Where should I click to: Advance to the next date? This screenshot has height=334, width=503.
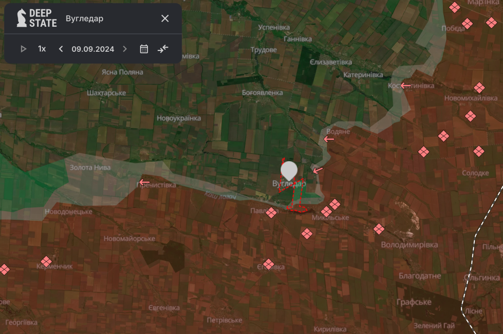point(125,49)
